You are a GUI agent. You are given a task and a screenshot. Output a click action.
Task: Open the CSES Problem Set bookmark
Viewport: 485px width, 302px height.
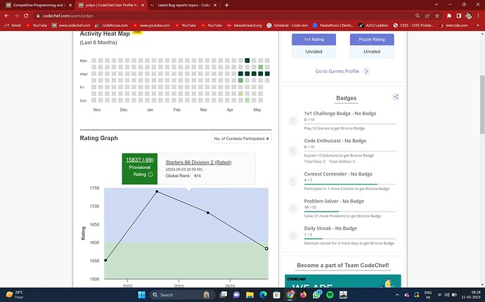tap(413, 25)
